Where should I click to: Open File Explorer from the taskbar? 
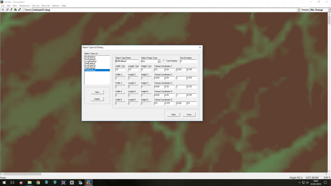[29, 183]
